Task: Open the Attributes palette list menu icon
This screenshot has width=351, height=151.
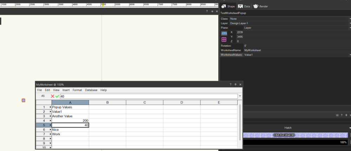Action: click(x=337, y=115)
